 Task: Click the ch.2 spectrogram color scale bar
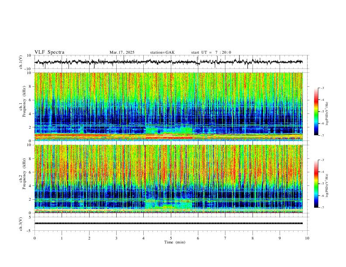[x=316, y=184]
